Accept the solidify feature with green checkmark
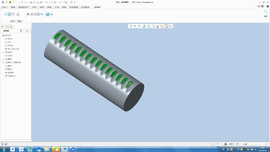Image resolution: width=270 pixels, height=152 pixels. click(x=48, y=14)
